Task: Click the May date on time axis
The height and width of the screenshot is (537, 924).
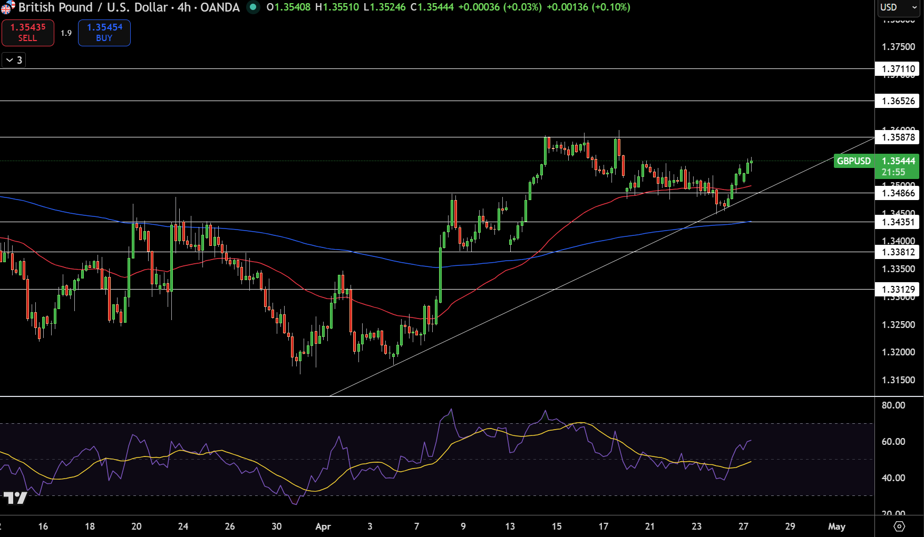Action: (x=837, y=526)
